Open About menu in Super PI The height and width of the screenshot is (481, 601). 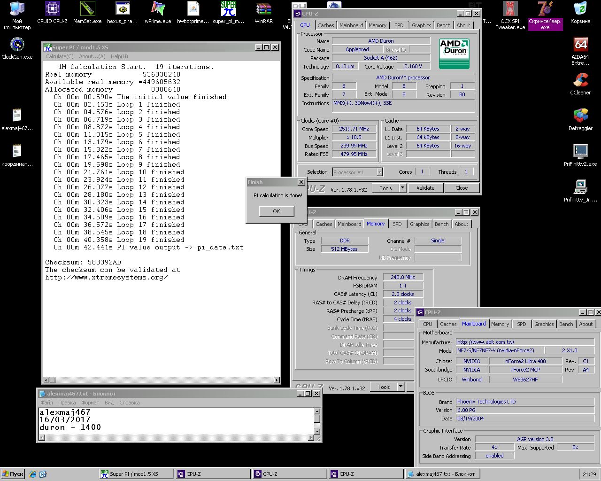tap(92, 56)
